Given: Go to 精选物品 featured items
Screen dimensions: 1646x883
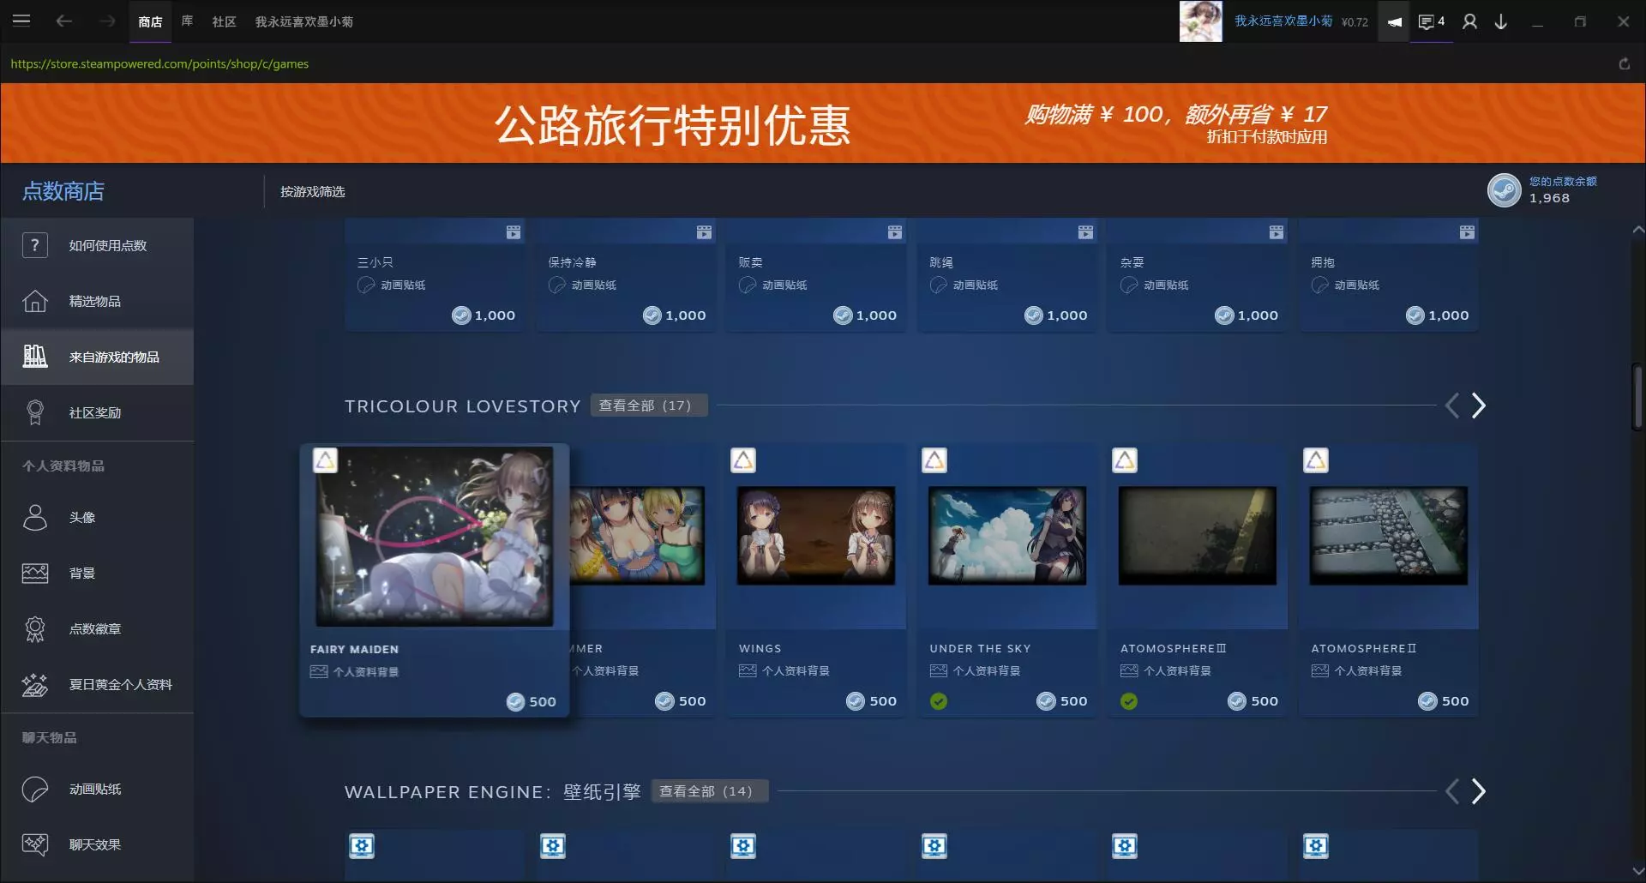Looking at the screenshot, I should pyautogui.click(x=97, y=301).
